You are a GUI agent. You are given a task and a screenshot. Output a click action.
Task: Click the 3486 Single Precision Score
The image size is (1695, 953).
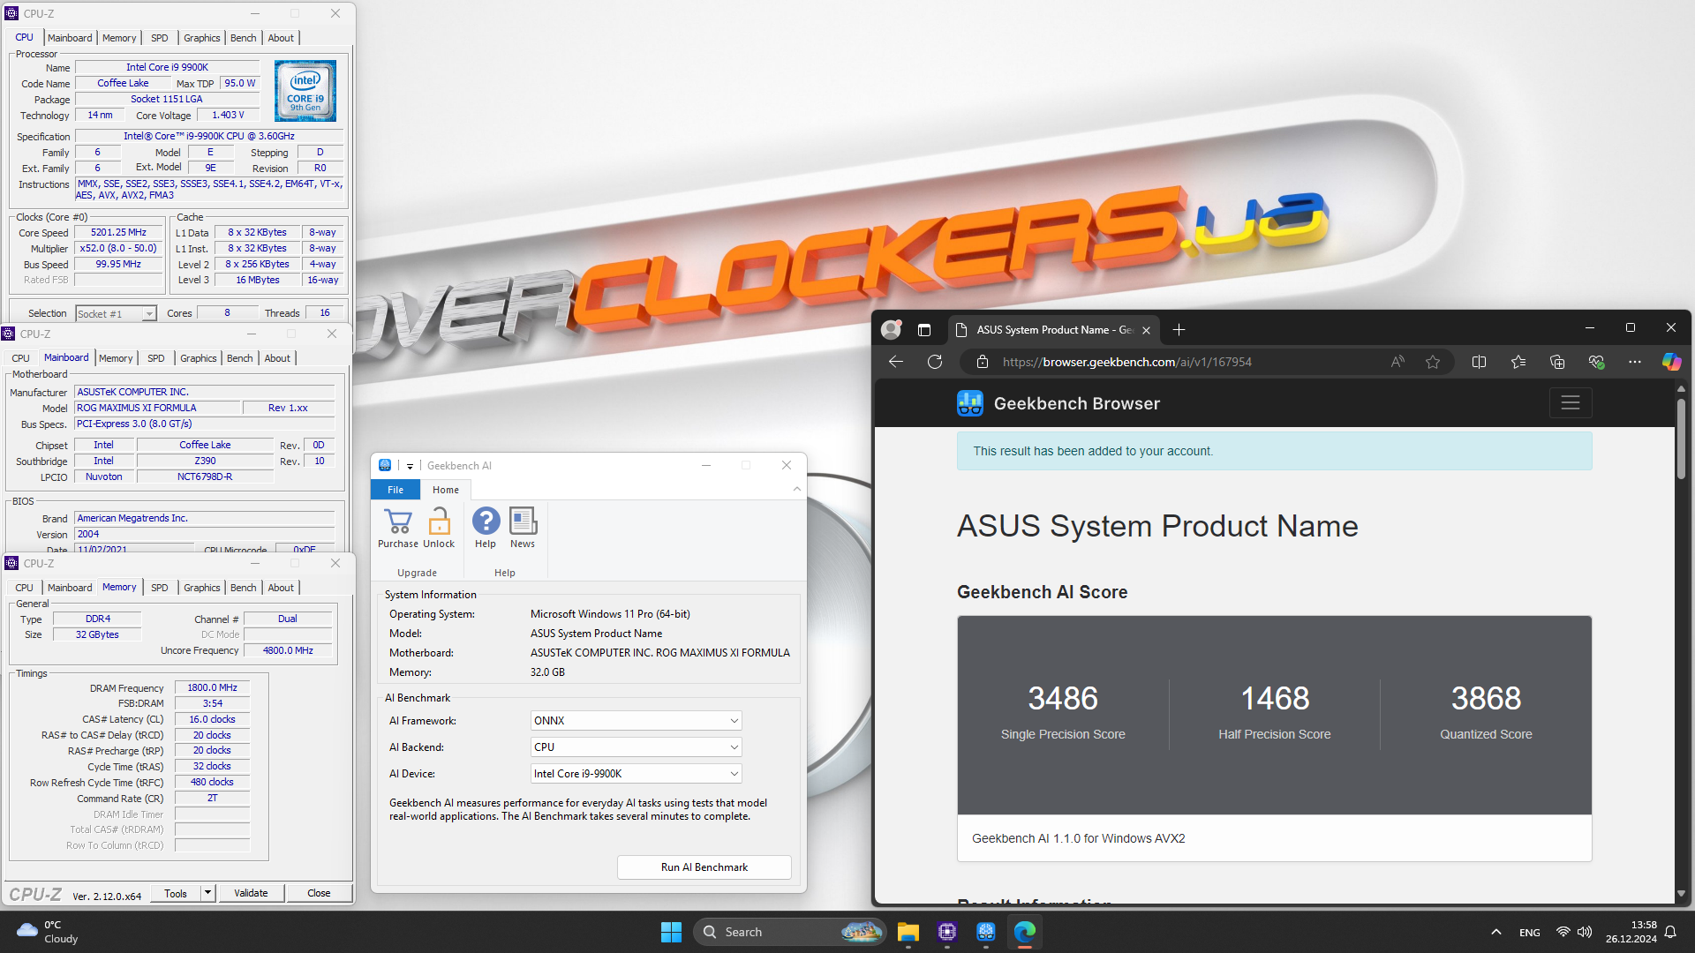(x=1063, y=699)
